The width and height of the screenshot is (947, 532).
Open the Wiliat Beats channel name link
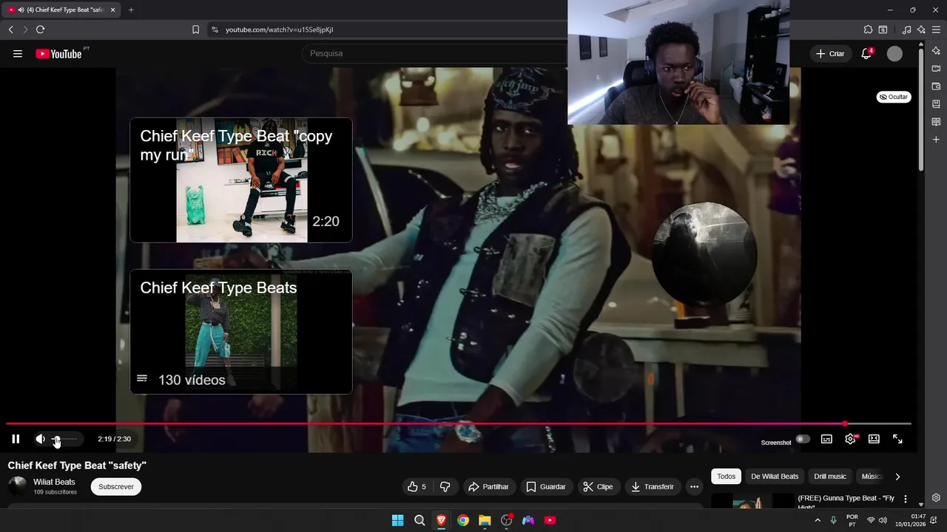(x=54, y=482)
